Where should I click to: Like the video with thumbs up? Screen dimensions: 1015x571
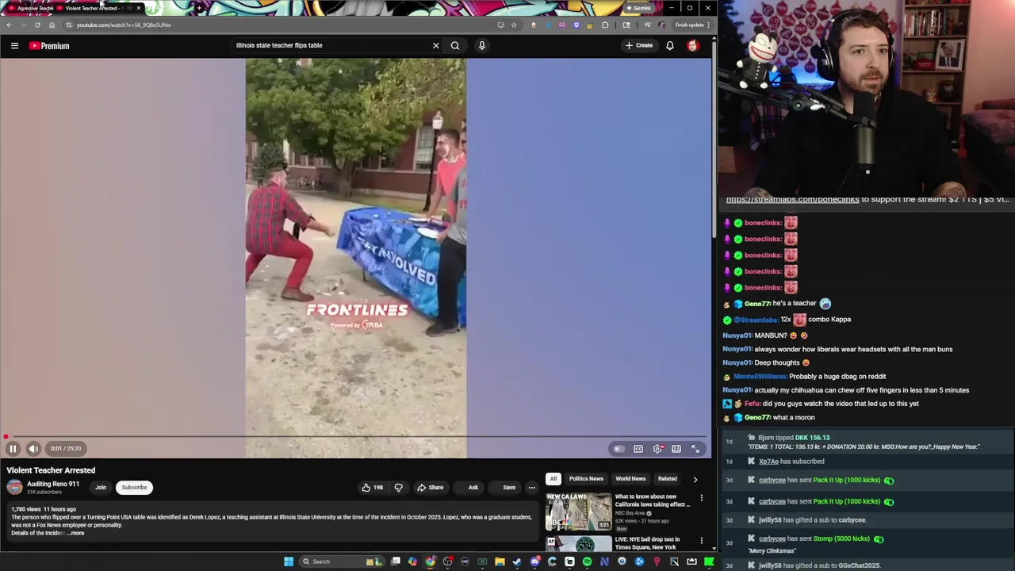point(373,488)
